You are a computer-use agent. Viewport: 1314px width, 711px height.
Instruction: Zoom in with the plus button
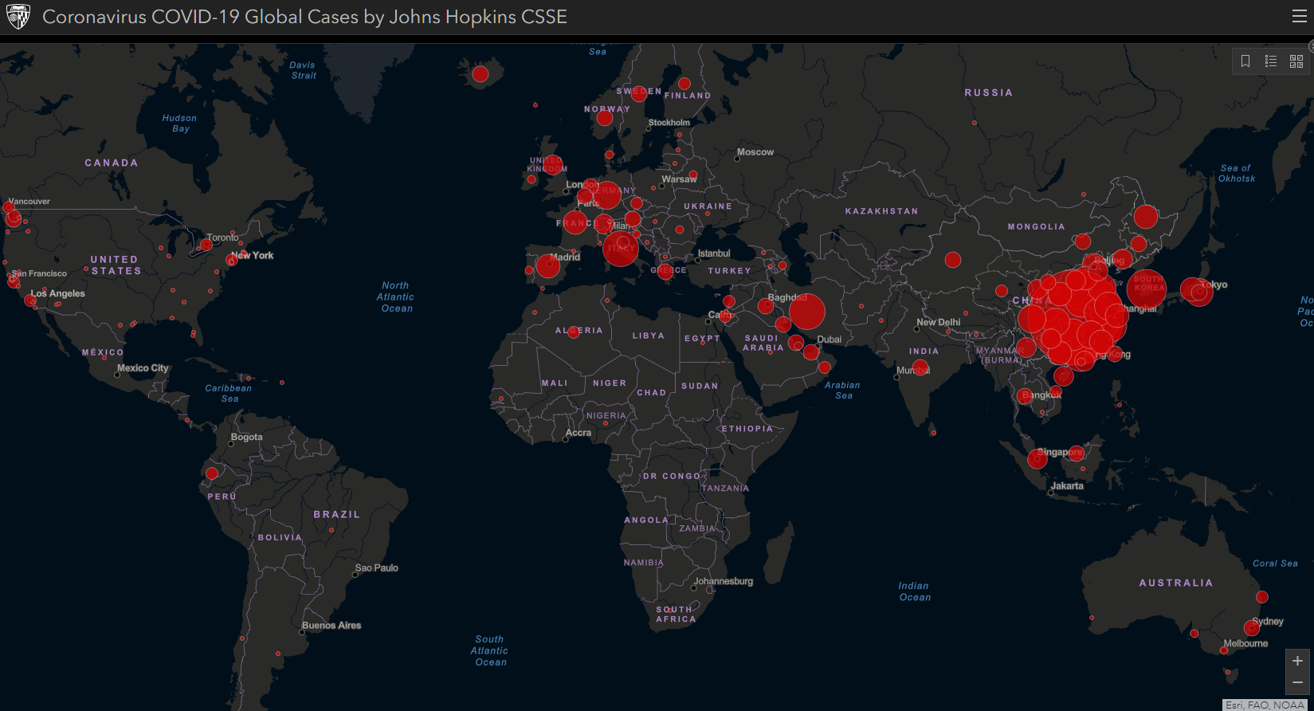click(1297, 661)
